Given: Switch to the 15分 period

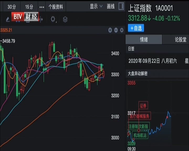Looking at the screenshot, I should (29, 7).
